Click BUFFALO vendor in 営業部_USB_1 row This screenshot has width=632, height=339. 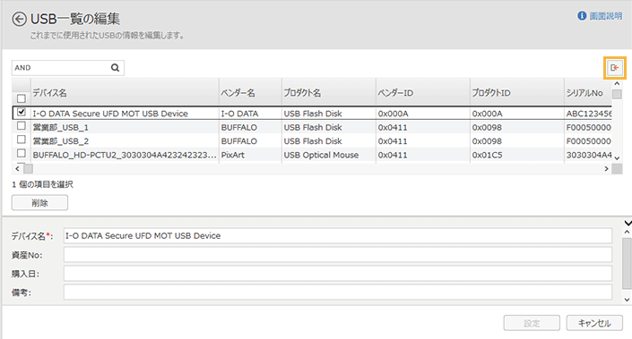tap(250, 128)
